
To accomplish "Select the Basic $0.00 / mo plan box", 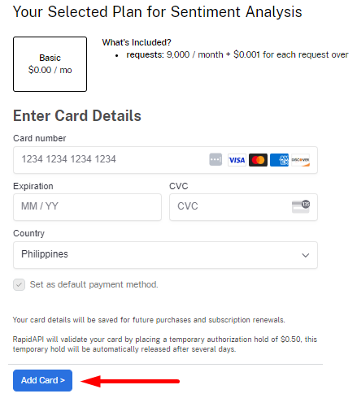I will point(50,64).
